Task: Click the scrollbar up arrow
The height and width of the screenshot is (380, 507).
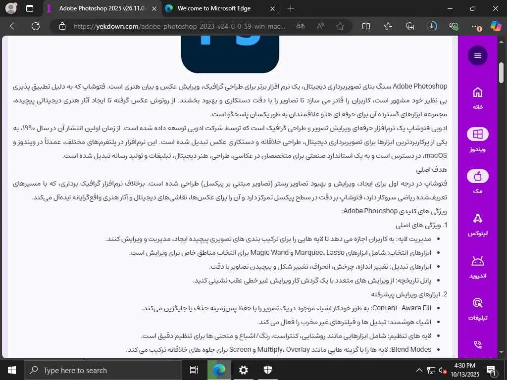Action: point(502,42)
